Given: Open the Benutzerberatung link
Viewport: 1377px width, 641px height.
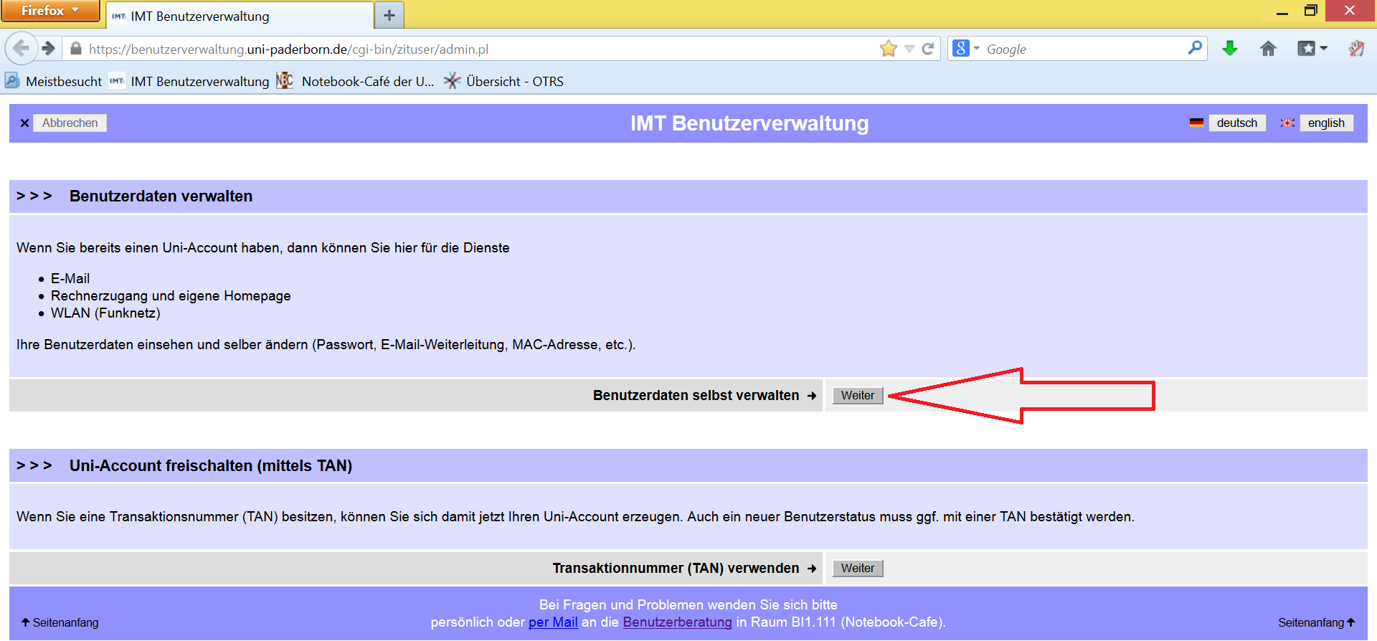Looking at the screenshot, I should pos(677,622).
